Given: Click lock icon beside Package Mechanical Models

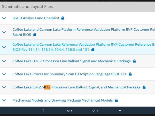Looking at the screenshot, I should (x=117, y=100).
